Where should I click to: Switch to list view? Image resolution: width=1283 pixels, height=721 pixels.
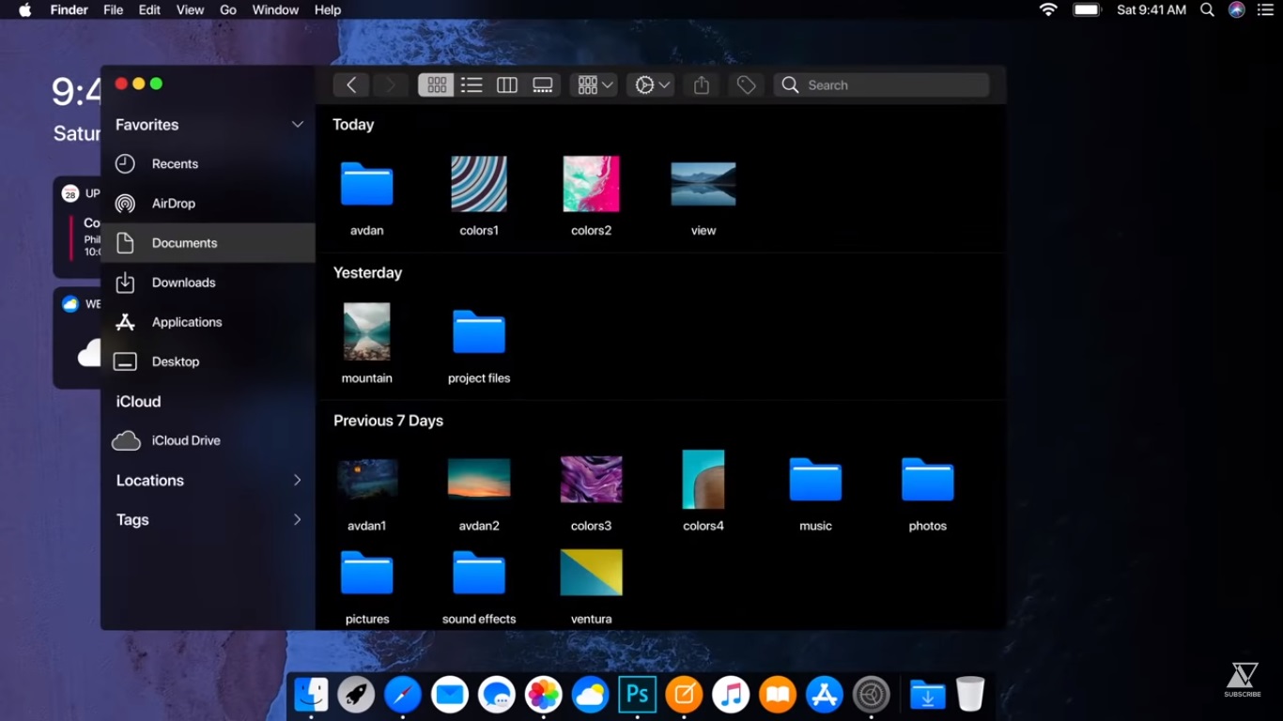[471, 85]
